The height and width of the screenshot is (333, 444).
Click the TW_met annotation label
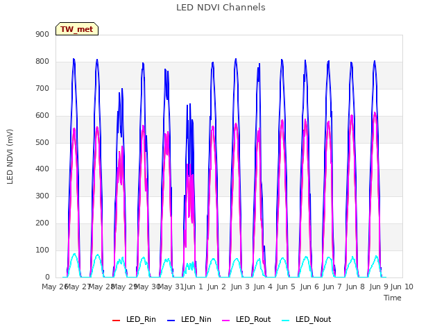[x=77, y=29]
